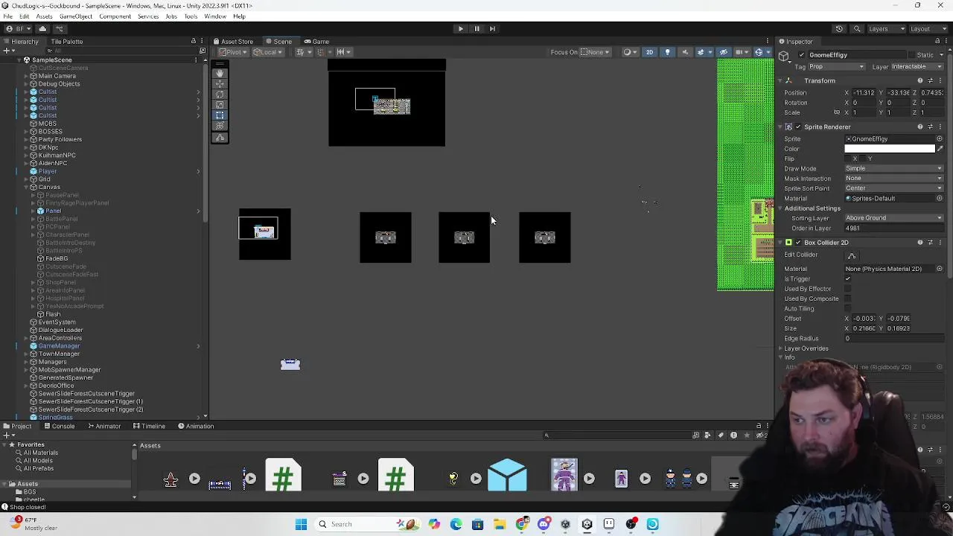Image resolution: width=953 pixels, height=536 pixels.
Task: Open the Sorting Layer Above Ground dropdown
Action: [x=893, y=218]
